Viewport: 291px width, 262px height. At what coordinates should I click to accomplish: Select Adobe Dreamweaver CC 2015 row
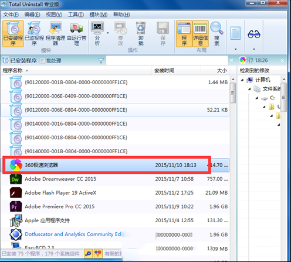[x=115, y=179]
